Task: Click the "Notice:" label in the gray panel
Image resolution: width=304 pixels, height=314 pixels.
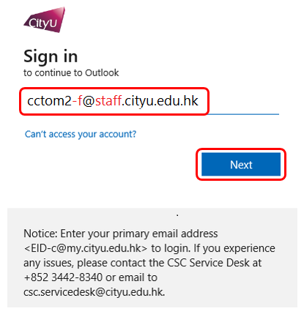Action: point(40,233)
